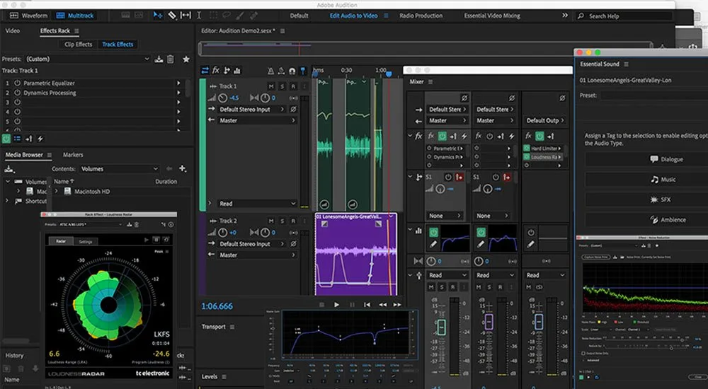Click the favorite star in Effects Rack

point(186,59)
